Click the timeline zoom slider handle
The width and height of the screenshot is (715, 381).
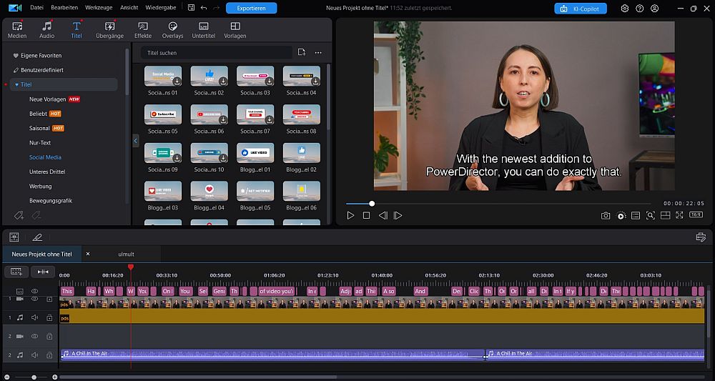pyautogui.click(x=34, y=377)
